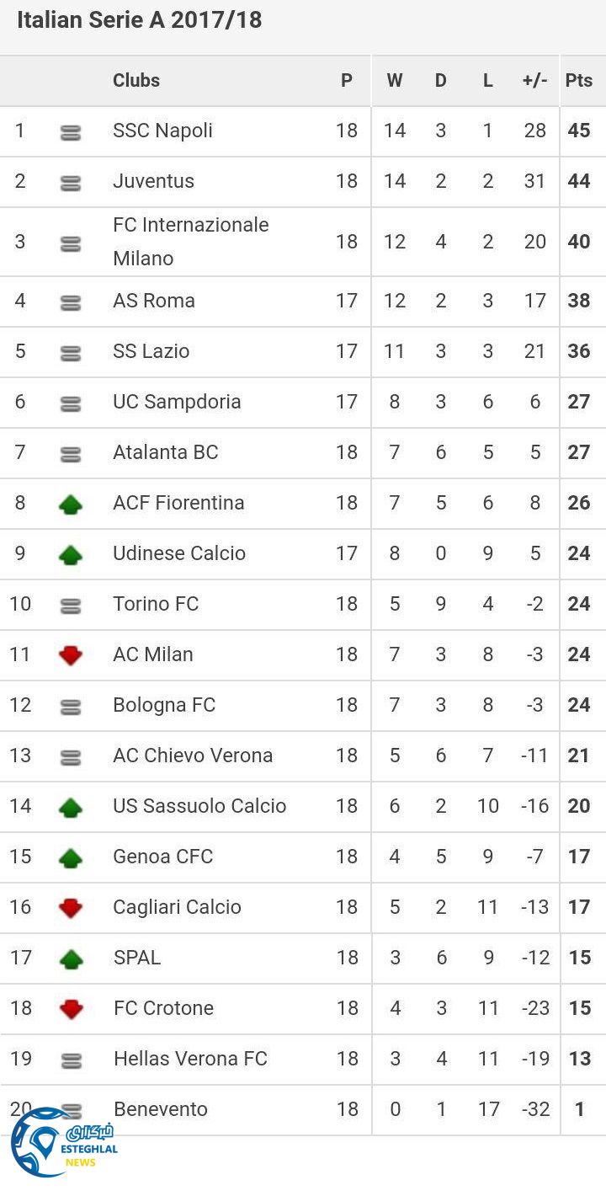Viewport: 606px width, 1196px height.
Task: Click the red down arrow beside FC Crotone
Action: pyautogui.click(x=71, y=1009)
